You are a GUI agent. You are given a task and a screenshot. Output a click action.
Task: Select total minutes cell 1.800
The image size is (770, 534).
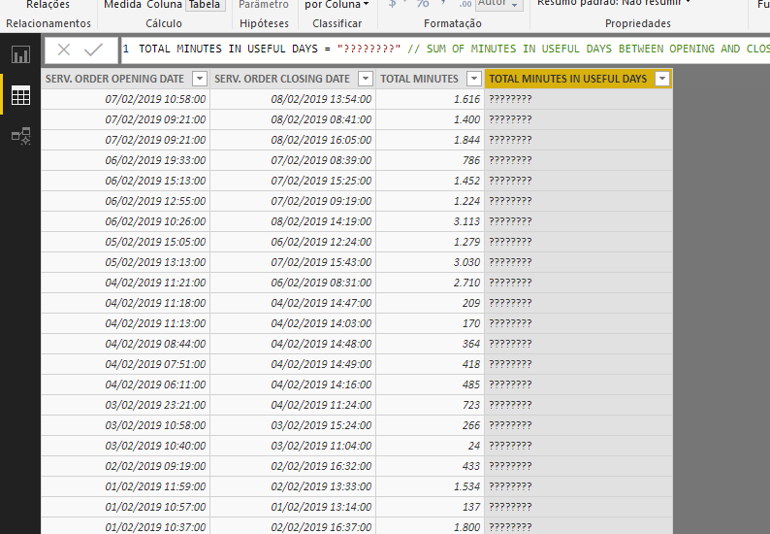point(431,526)
